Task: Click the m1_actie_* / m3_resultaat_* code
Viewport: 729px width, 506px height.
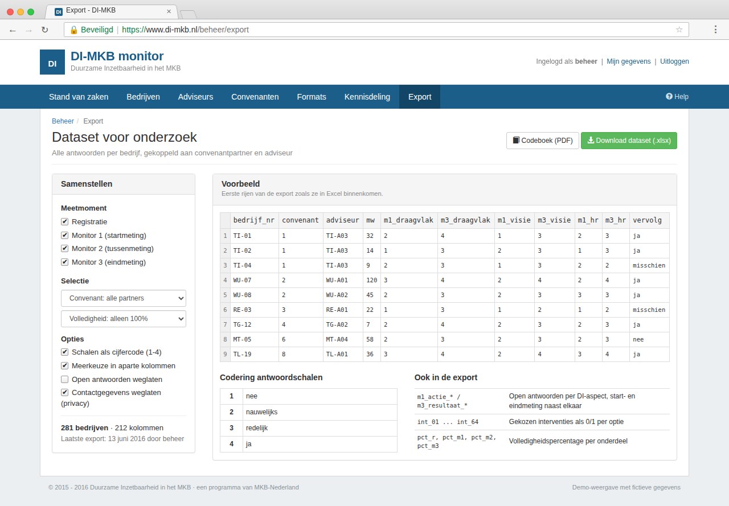Action: point(443,401)
